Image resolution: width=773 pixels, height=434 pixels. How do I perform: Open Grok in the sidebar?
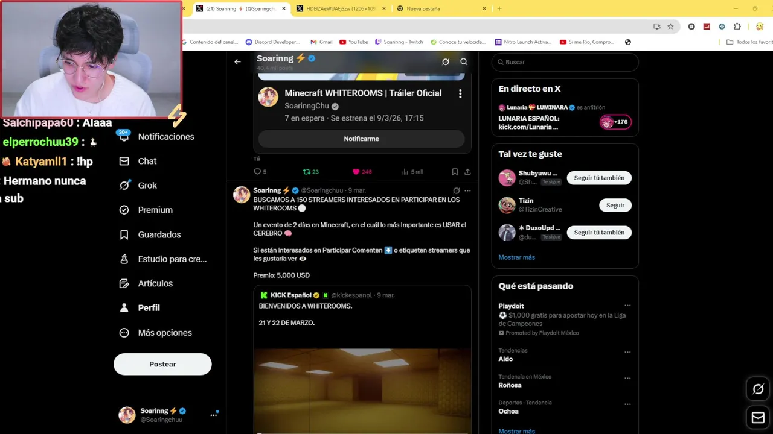point(138,186)
